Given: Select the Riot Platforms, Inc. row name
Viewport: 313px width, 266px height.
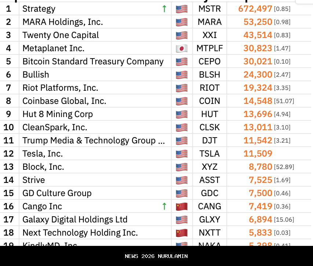Looking at the screenshot, I should coord(60,88).
